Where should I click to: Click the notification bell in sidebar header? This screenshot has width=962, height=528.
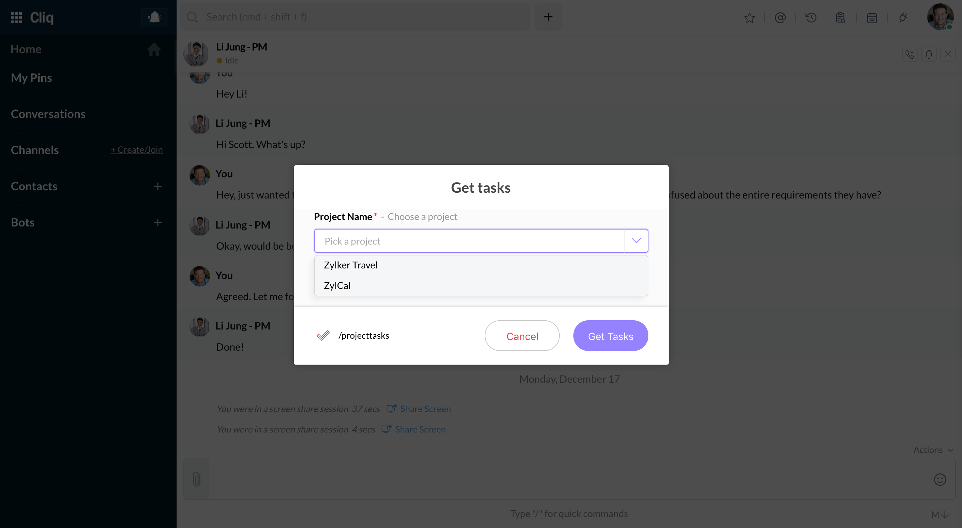pyautogui.click(x=155, y=17)
